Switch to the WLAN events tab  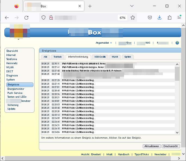coord(114,57)
